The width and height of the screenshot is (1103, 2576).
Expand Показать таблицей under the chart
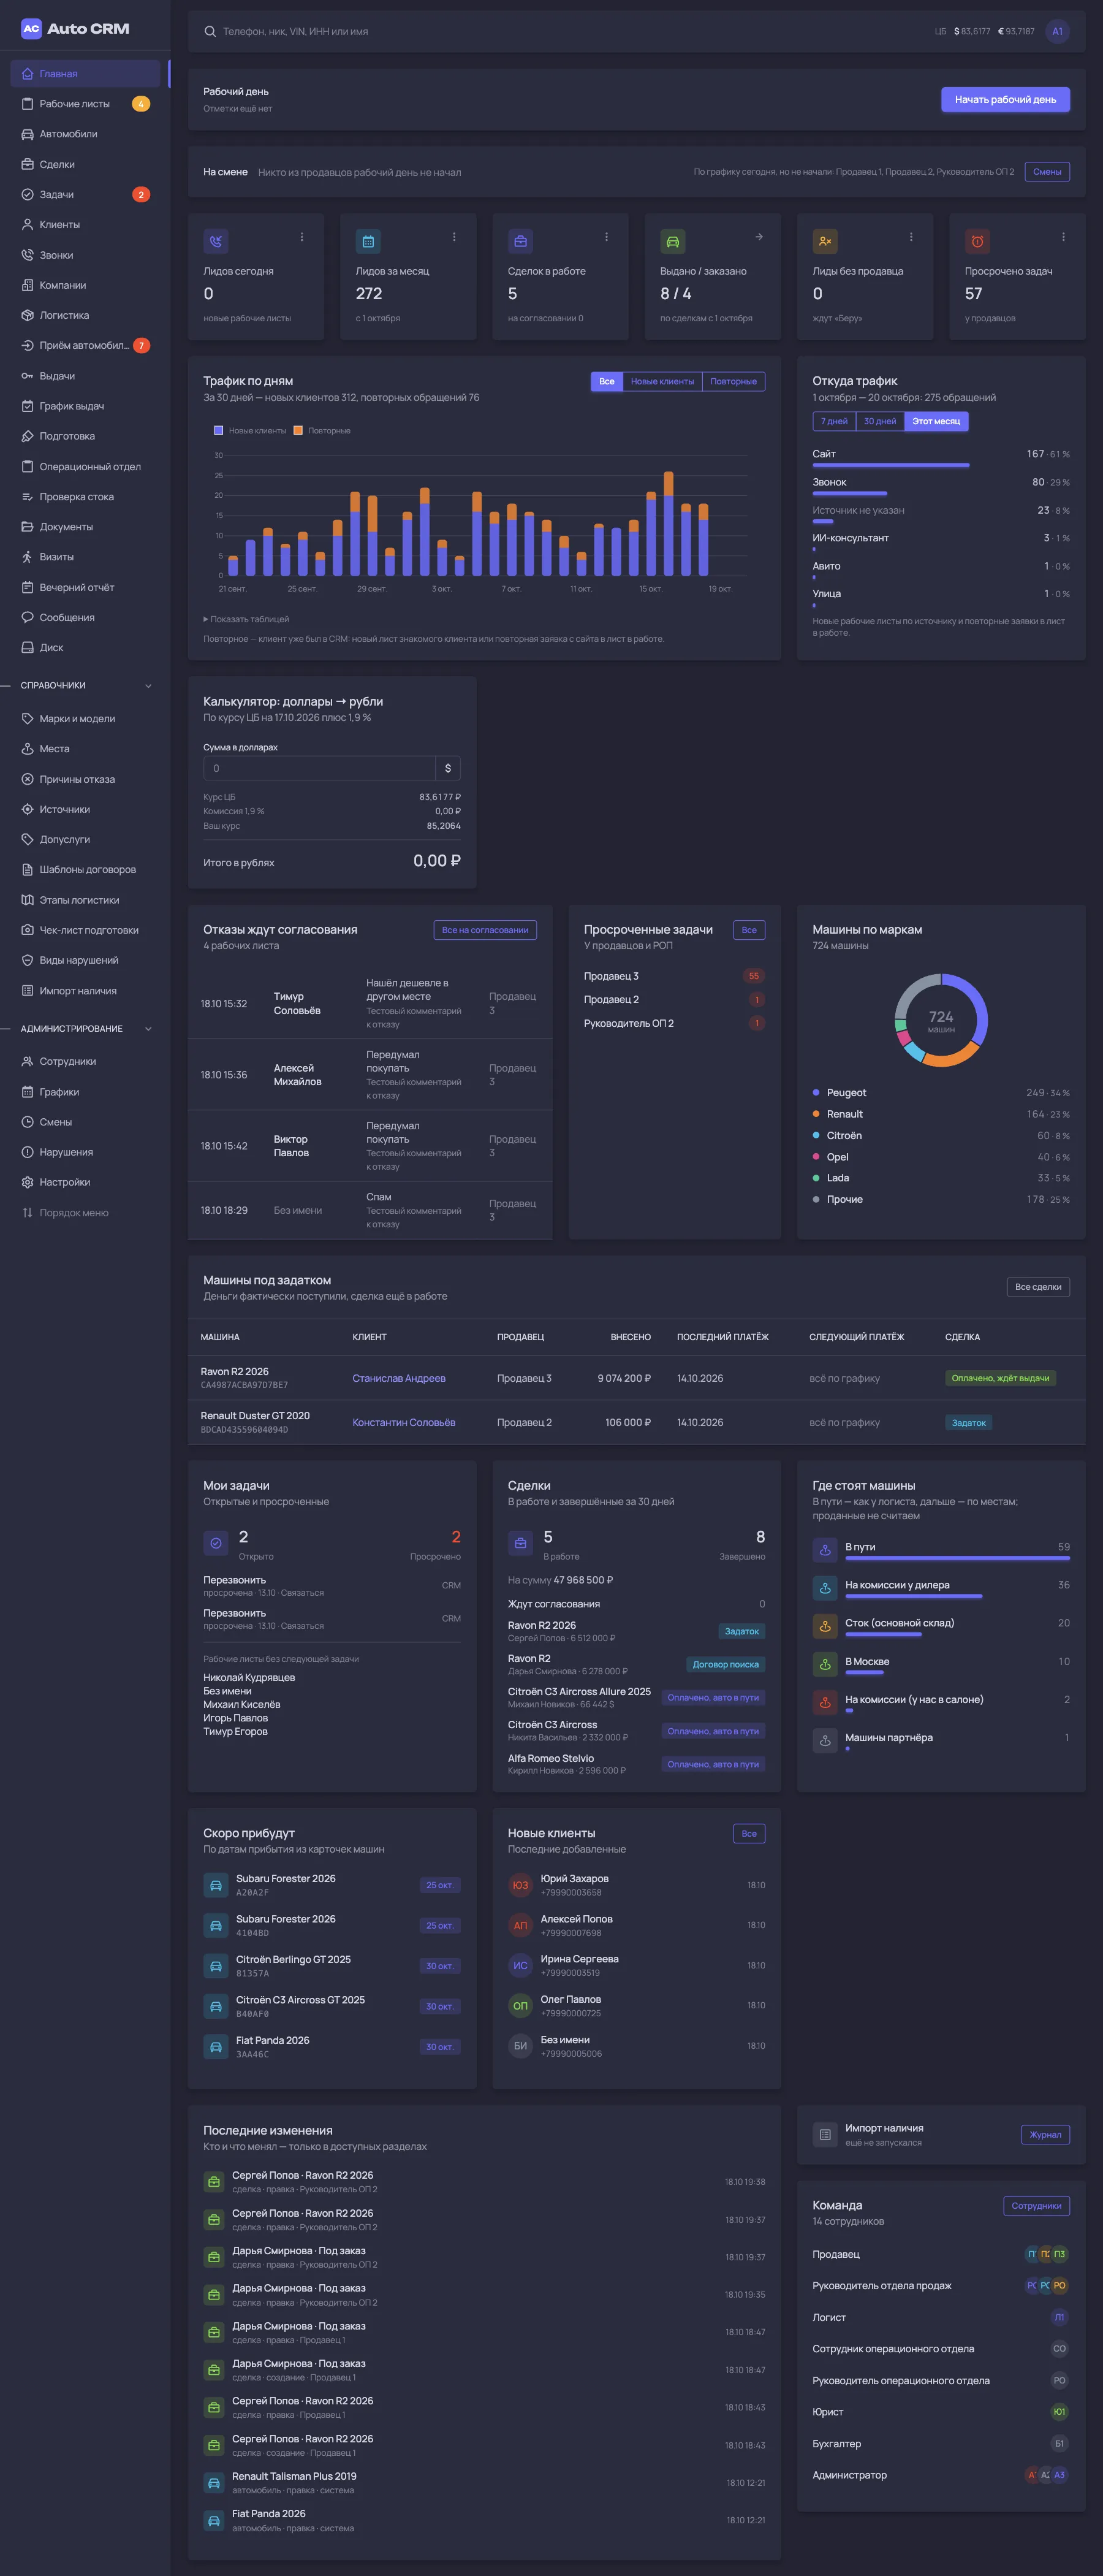point(246,619)
